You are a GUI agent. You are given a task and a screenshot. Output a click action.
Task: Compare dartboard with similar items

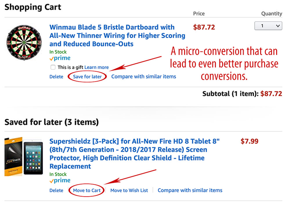pyautogui.click(x=143, y=77)
